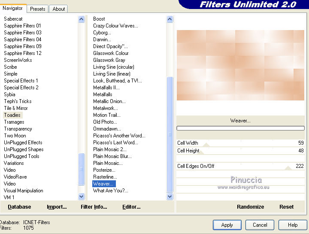Select the Simple category
The width and height of the screenshot is (309, 234).
(11, 74)
